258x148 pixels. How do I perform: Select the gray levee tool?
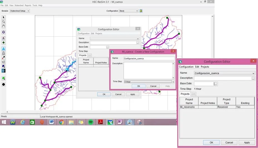coord(3,53)
